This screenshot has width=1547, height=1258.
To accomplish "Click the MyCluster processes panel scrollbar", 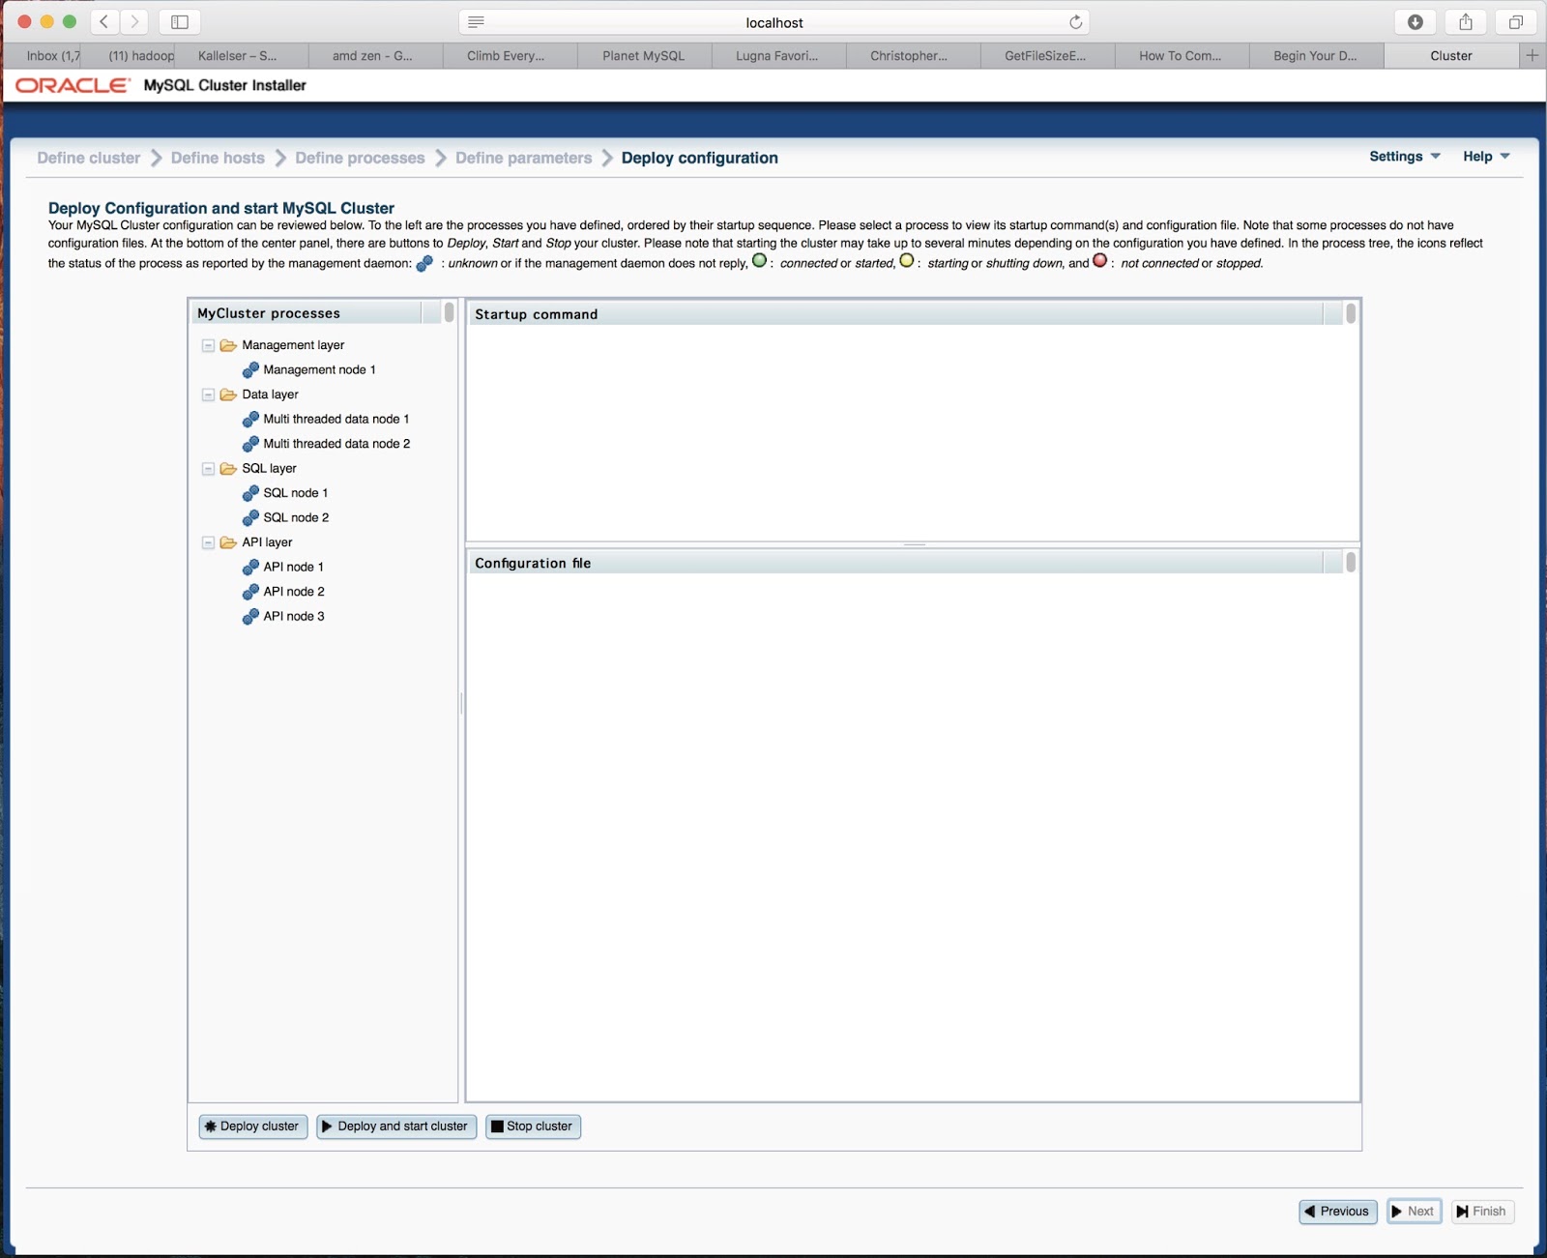I will pyautogui.click(x=449, y=312).
